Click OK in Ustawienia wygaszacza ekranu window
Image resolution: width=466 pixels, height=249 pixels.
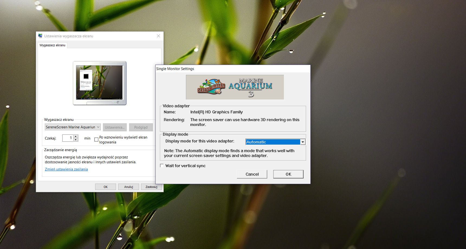click(x=105, y=187)
